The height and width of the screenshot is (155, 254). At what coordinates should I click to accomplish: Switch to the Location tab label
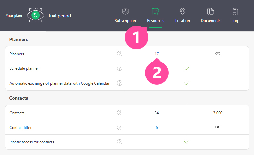pos(182,21)
